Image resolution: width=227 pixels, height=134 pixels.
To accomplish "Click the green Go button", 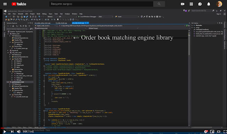I will (x=188, y=26).
